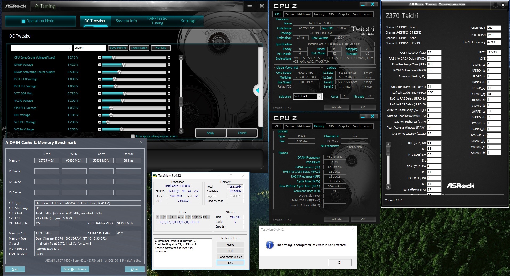Enable Auto apply when program starts
510x276 pixels.
pyautogui.click(x=133, y=137)
